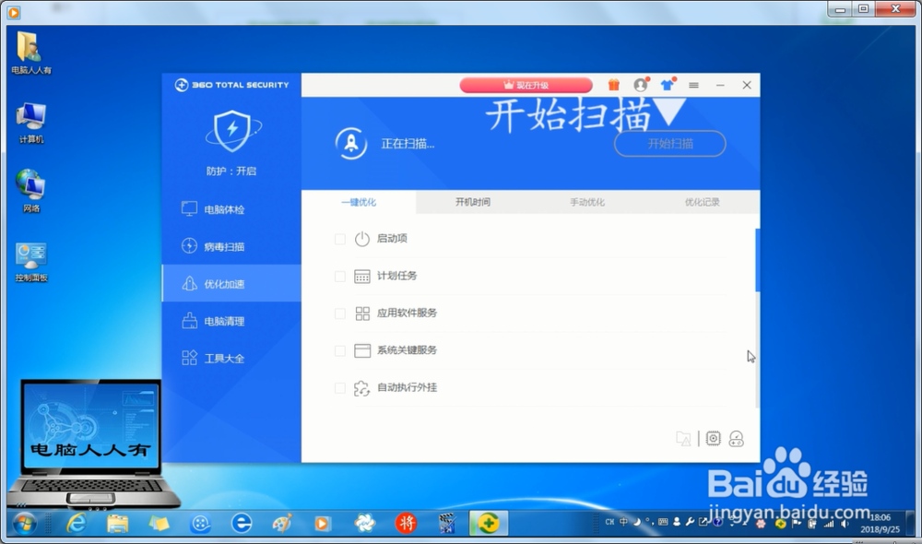Click the 正在扫描 status text
Viewport: 922px width, 544px height.
click(408, 144)
